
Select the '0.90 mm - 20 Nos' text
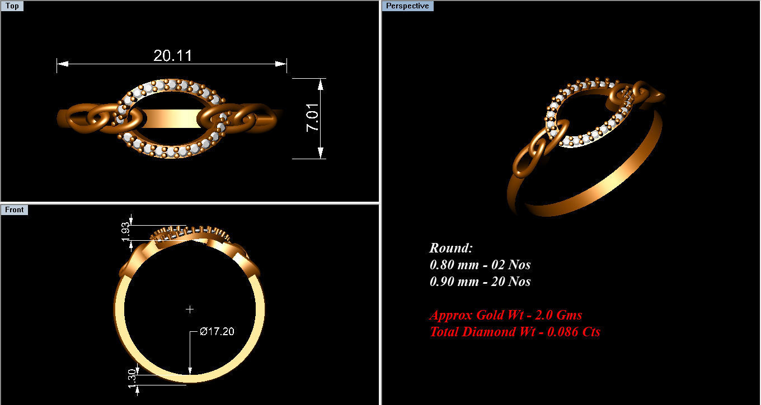(480, 282)
